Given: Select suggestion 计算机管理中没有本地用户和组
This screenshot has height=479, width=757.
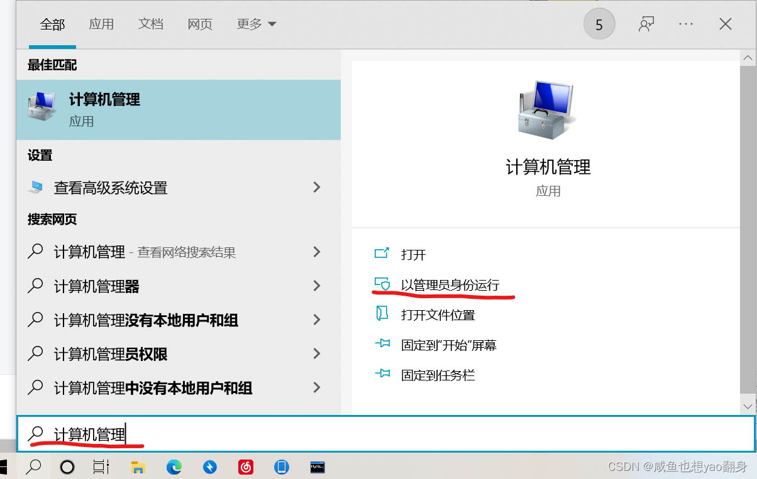Looking at the screenshot, I should pyautogui.click(x=179, y=388).
